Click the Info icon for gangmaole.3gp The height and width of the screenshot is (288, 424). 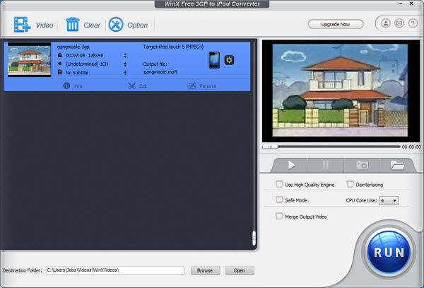pyautogui.click(x=66, y=86)
